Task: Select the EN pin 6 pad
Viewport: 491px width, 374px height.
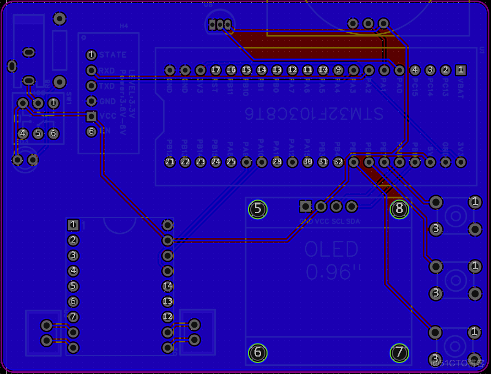Action: [90, 131]
